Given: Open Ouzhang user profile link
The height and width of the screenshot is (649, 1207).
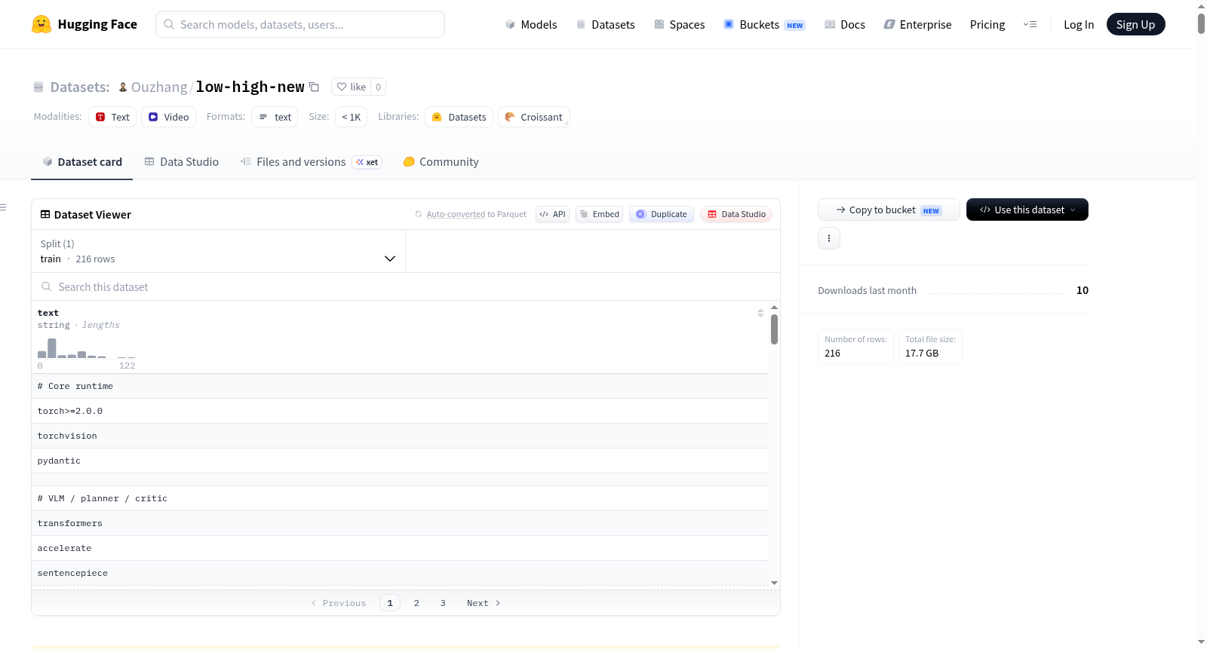Looking at the screenshot, I should coord(159,87).
